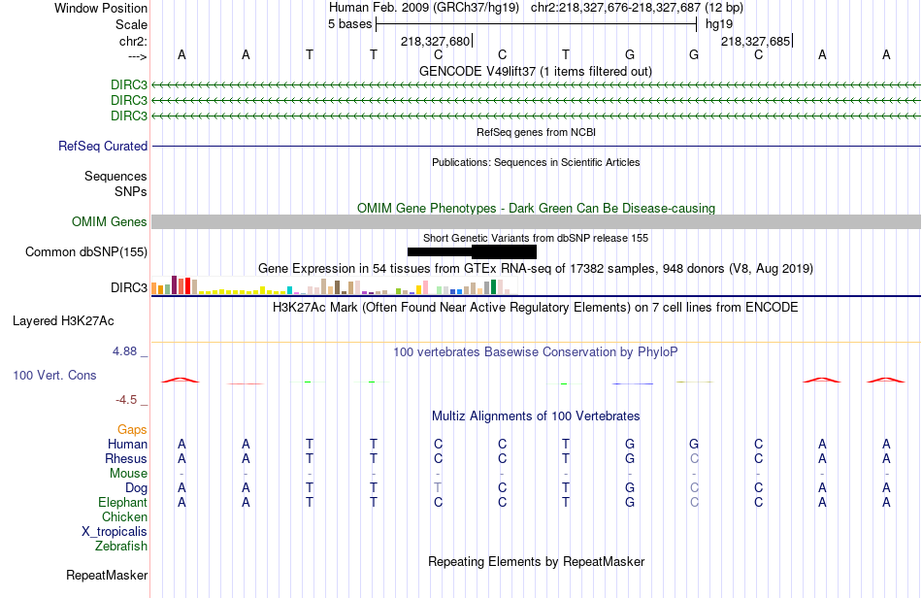Click the DIRC3 label beside GTEx bar chart
922x598 pixels.
(129, 287)
